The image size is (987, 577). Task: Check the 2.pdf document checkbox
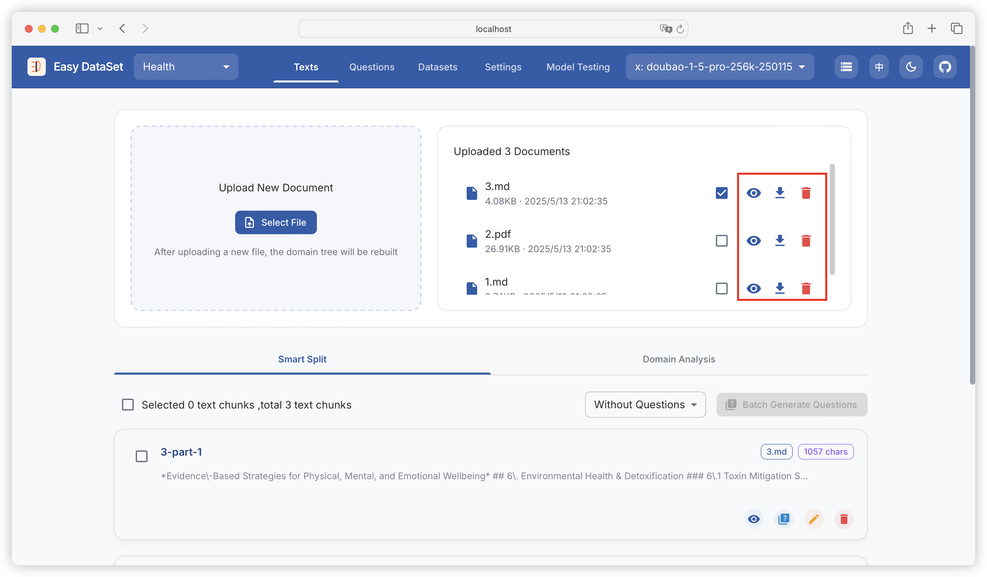pos(721,240)
